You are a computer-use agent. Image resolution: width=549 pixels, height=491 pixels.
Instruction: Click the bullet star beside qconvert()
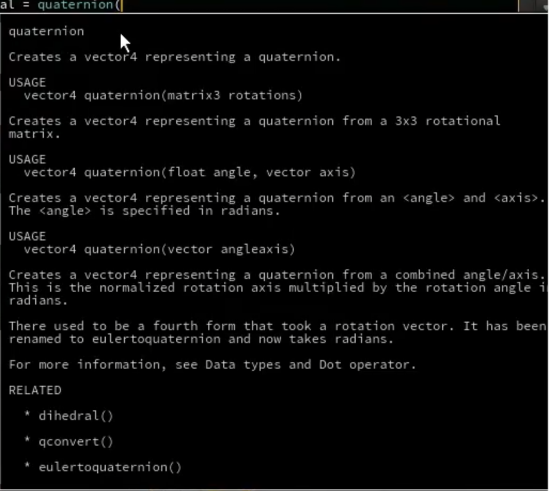point(27,441)
